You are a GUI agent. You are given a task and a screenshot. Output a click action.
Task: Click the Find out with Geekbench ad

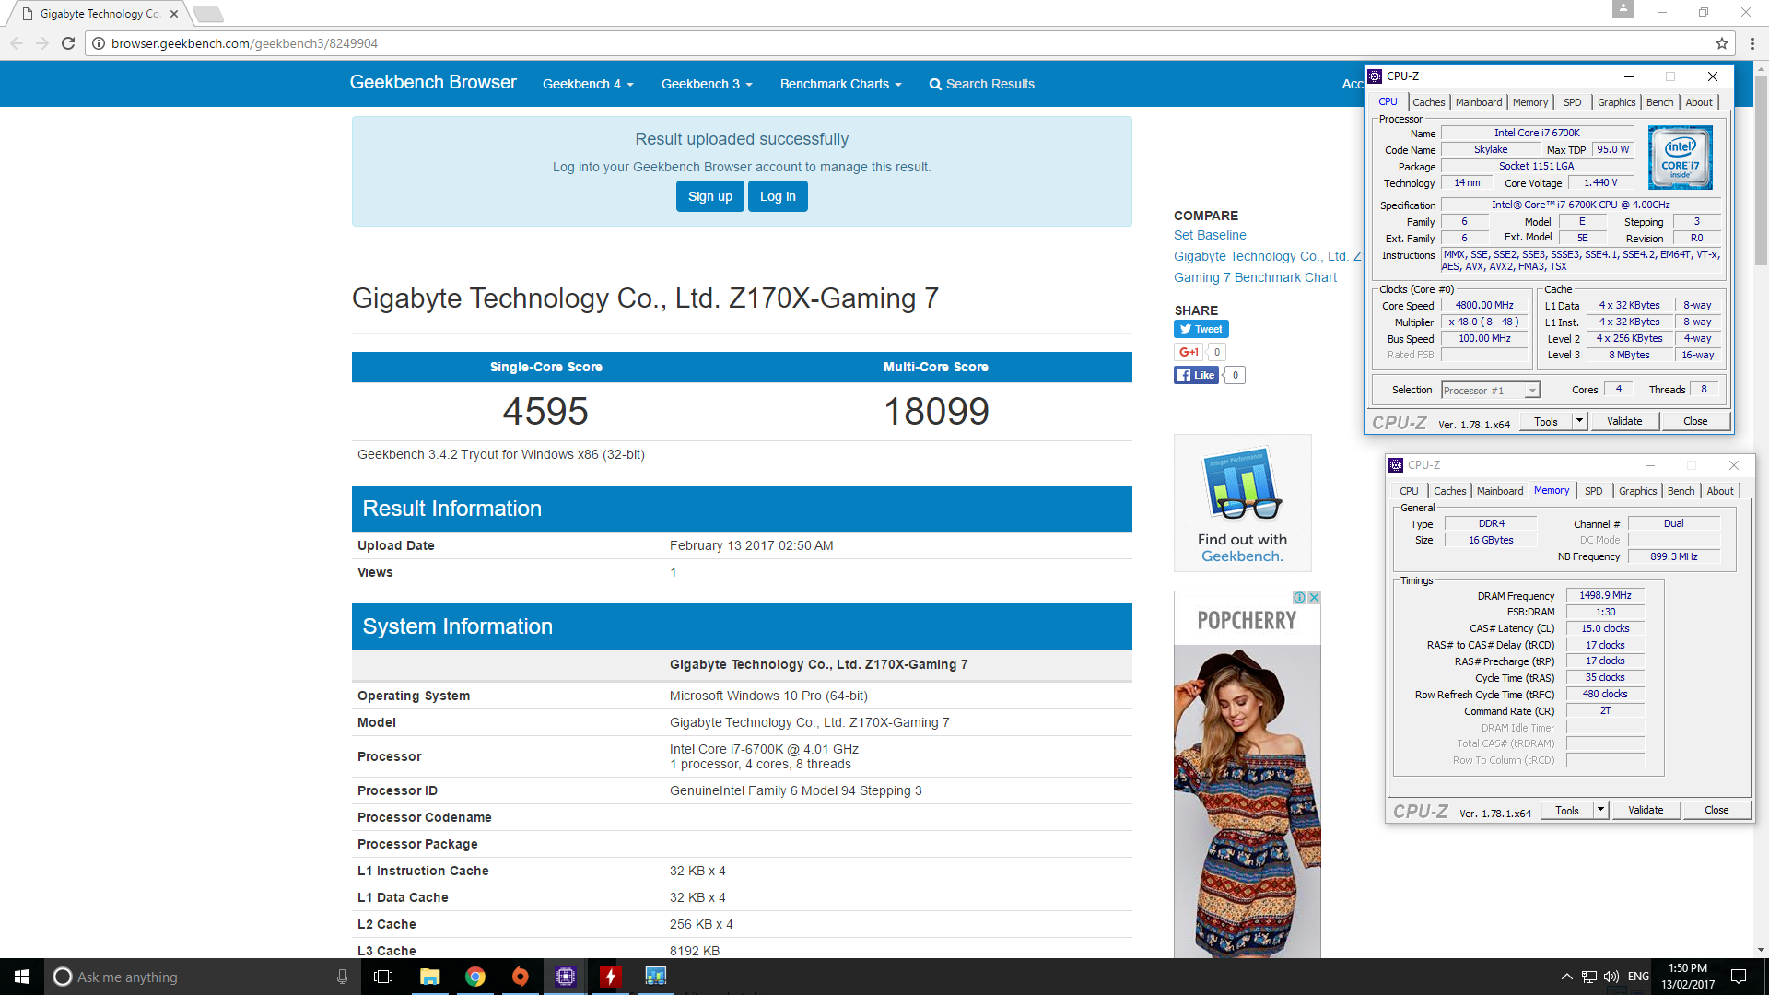click(1242, 503)
